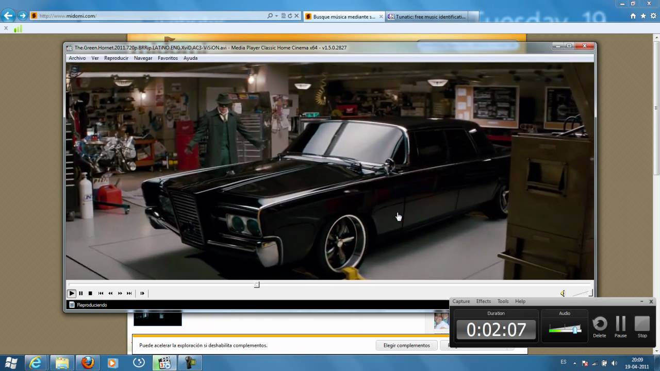Open the Reproducir menu
660x371 pixels.
117,58
